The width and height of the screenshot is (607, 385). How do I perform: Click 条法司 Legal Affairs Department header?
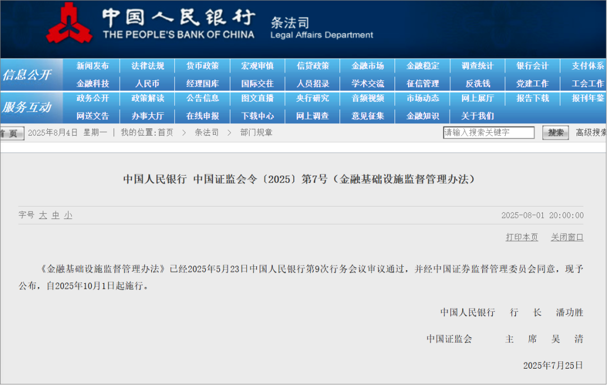(321, 28)
